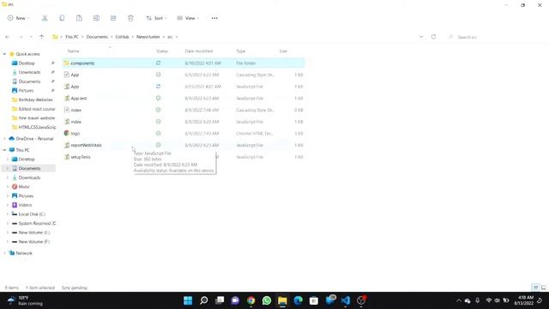Image resolution: width=549 pixels, height=309 pixels.
Task: Show hidden icons tray chevron
Action: click(x=459, y=300)
